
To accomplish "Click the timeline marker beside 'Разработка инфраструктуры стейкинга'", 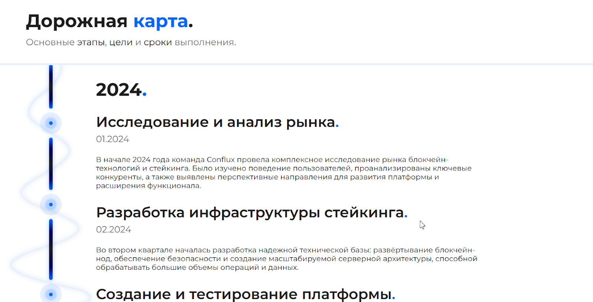I will click(51, 205).
